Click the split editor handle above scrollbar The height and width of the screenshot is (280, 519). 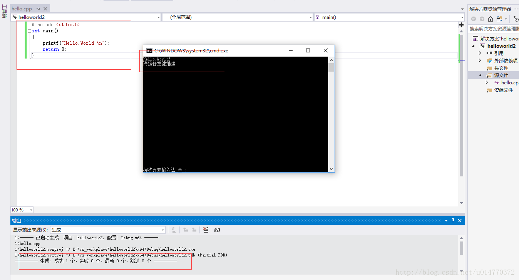(x=462, y=25)
